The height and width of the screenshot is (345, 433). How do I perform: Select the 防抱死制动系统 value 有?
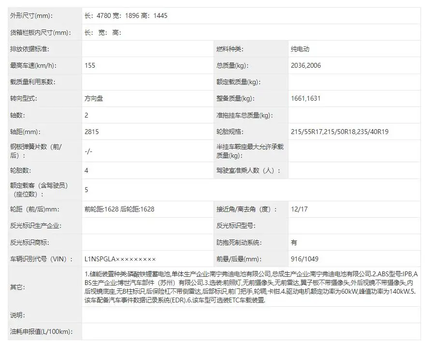[x=294, y=242]
